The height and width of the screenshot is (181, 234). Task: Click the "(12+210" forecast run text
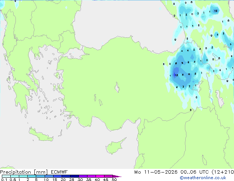click(223, 172)
